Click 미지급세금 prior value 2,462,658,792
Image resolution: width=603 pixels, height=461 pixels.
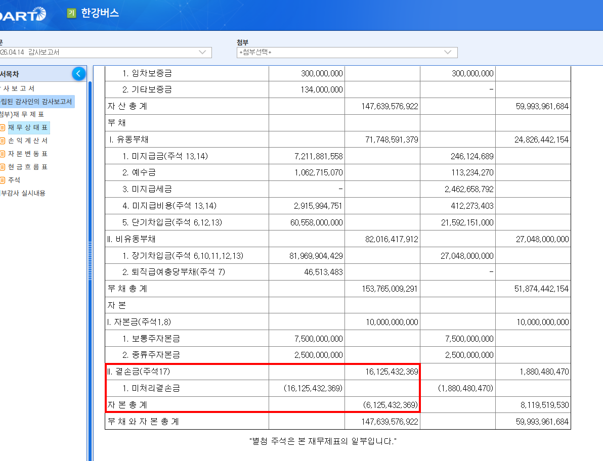click(469, 190)
